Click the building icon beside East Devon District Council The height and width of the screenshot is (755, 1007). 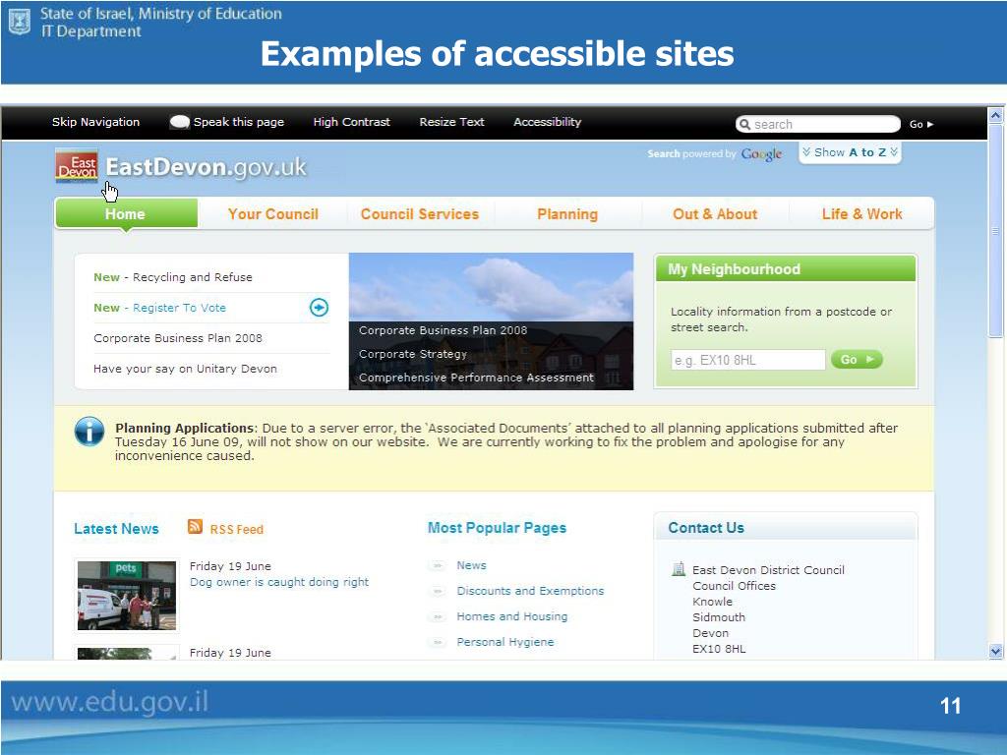[x=679, y=569]
